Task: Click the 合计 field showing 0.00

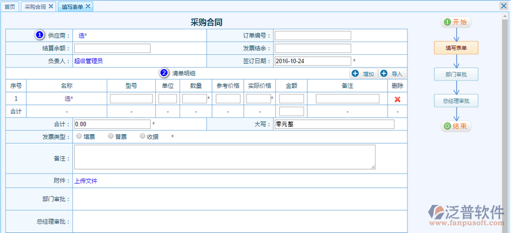Action: point(112,124)
